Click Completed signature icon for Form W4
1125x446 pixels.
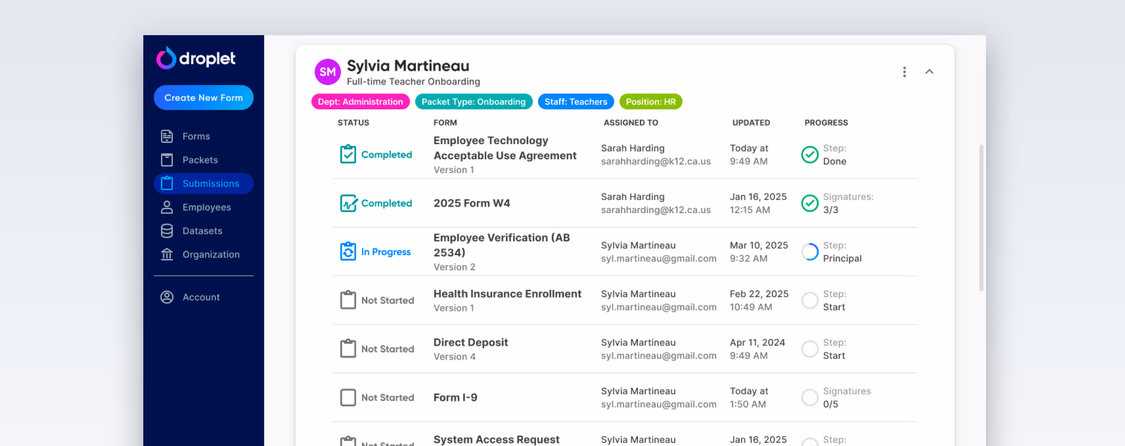pos(348,203)
